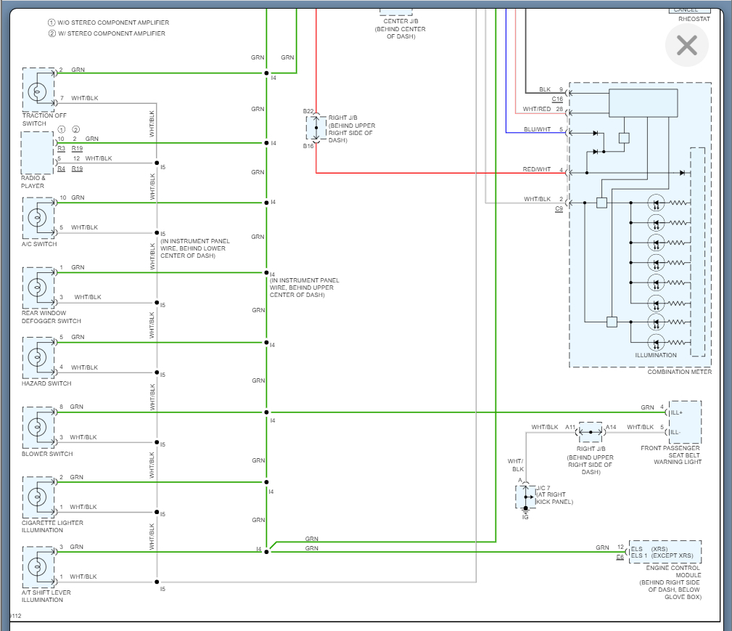The height and width of the screenshot is (631, 732).
Task: Open the E8 connector link near Engine Control Module
Action: pos(620,558)
